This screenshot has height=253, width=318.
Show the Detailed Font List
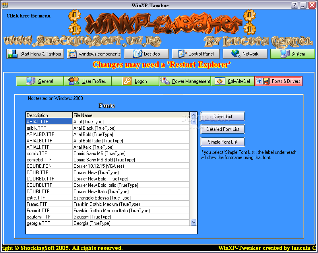[223, 129]
